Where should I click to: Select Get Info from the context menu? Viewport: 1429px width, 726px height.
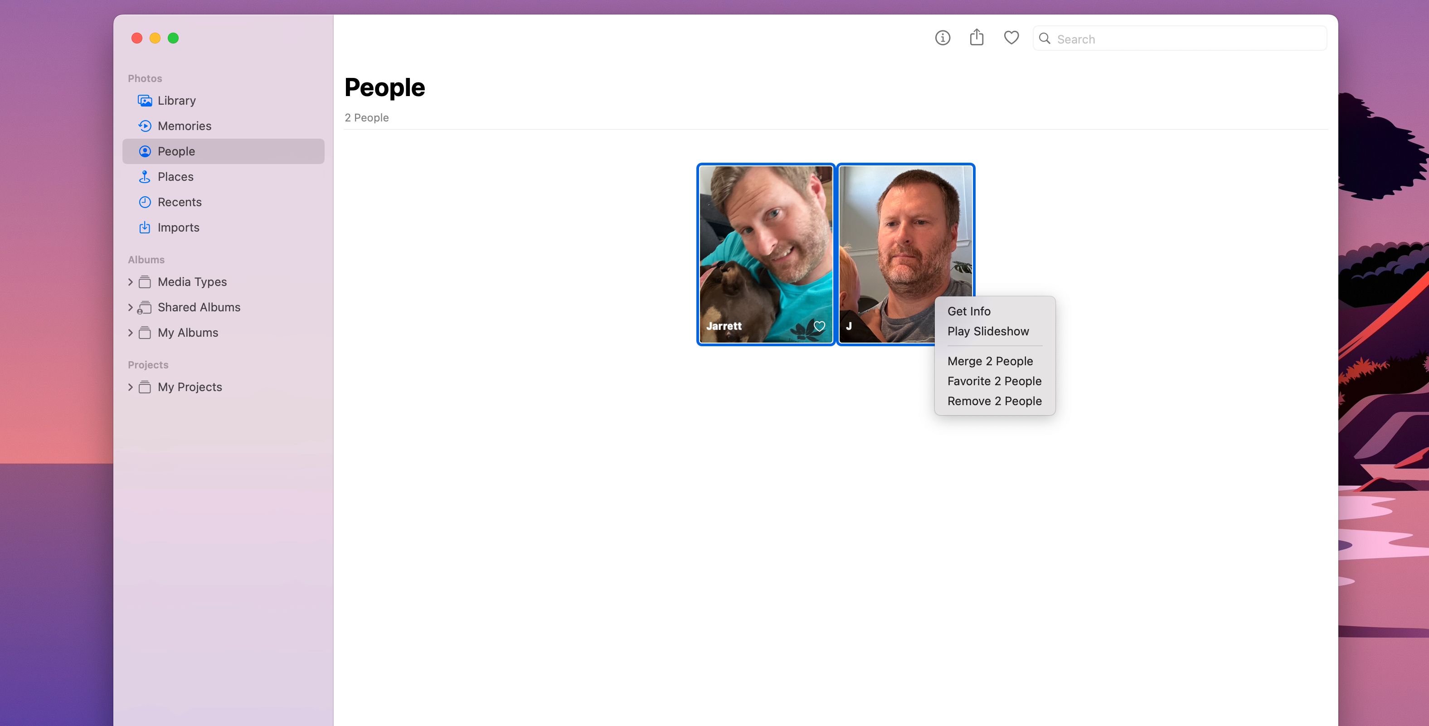click(969, 311)
